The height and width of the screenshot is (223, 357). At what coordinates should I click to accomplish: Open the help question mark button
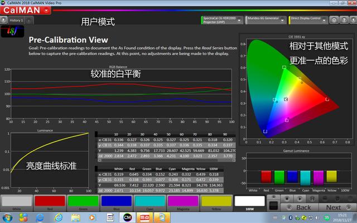point(344,20)
